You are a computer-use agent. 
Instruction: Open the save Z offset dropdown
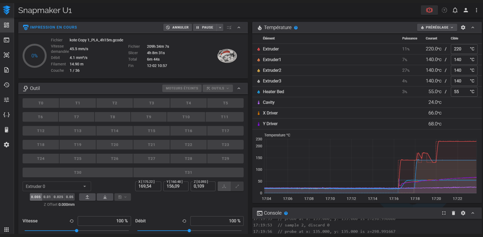(x=122, y=197)
